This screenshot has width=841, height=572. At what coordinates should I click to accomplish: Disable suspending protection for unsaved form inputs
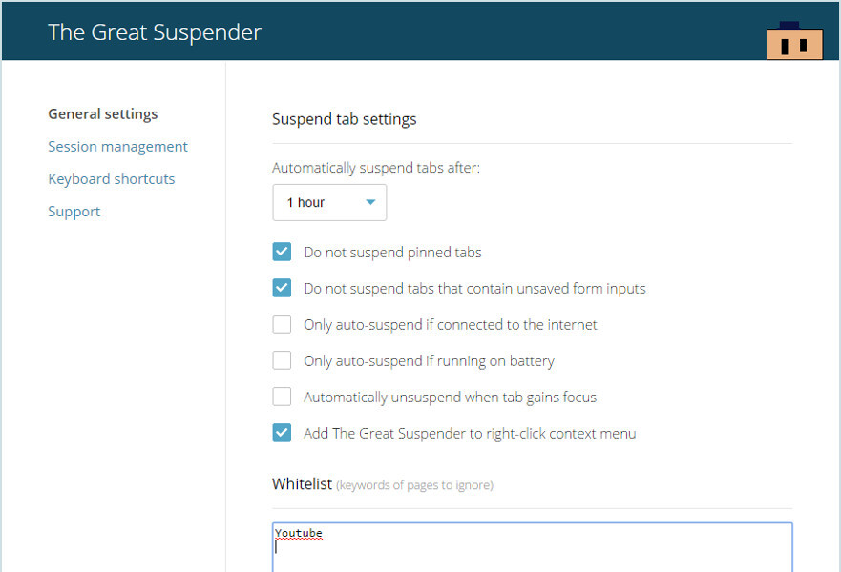(x=282, y=287)
